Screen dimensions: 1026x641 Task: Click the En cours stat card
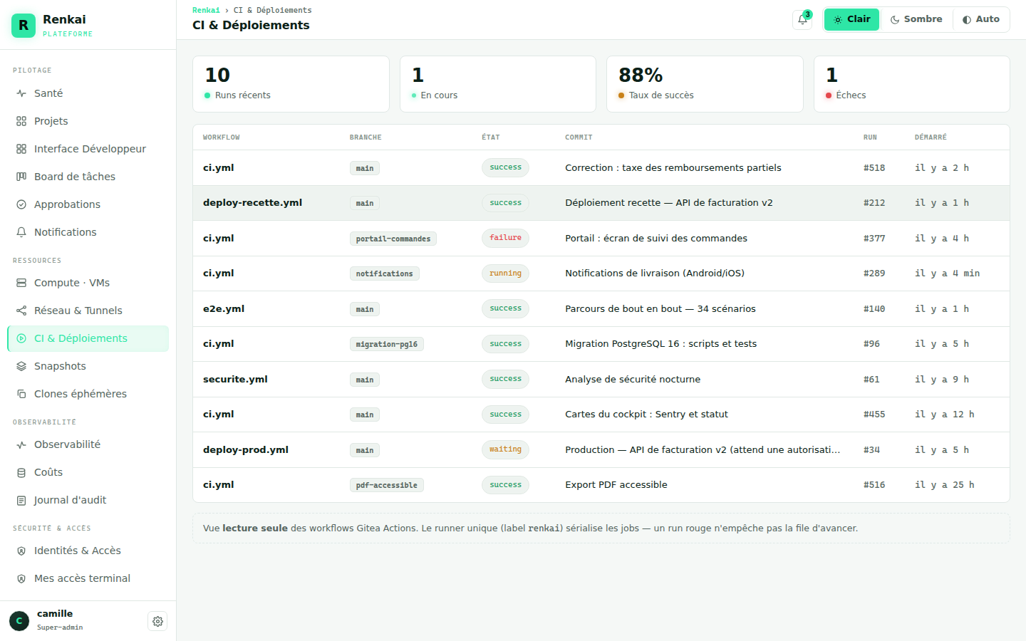tap(498, 84)
